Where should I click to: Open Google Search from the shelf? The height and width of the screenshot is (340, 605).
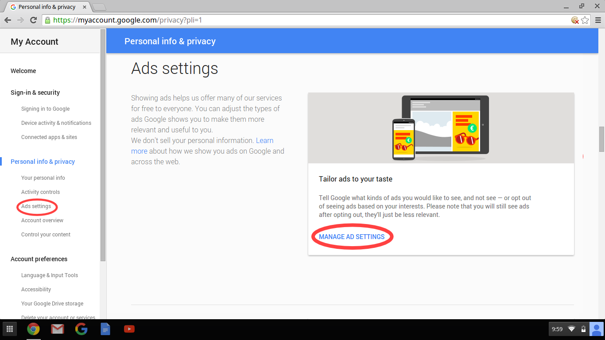point(81,329)
